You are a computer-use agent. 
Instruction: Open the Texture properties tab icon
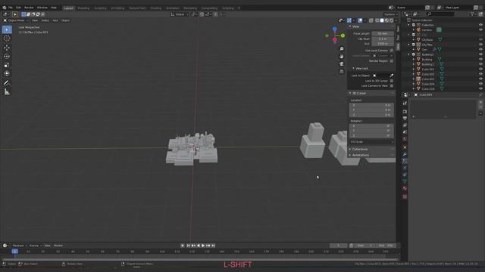click(405, 196)
